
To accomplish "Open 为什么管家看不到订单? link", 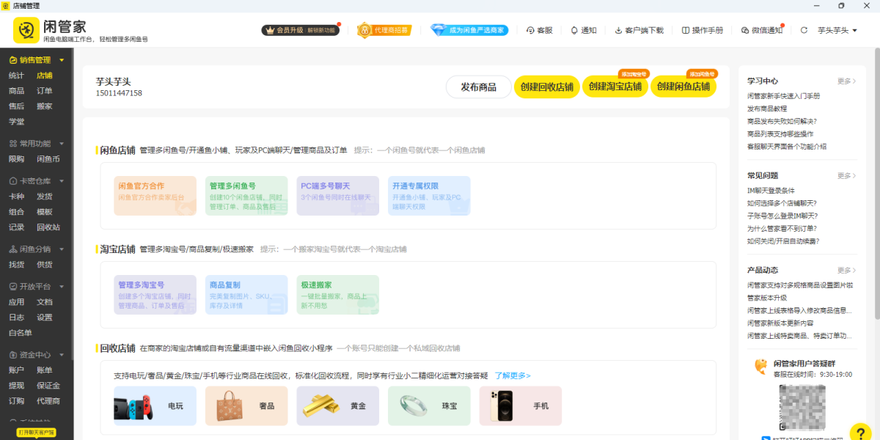I will (783, 228).
